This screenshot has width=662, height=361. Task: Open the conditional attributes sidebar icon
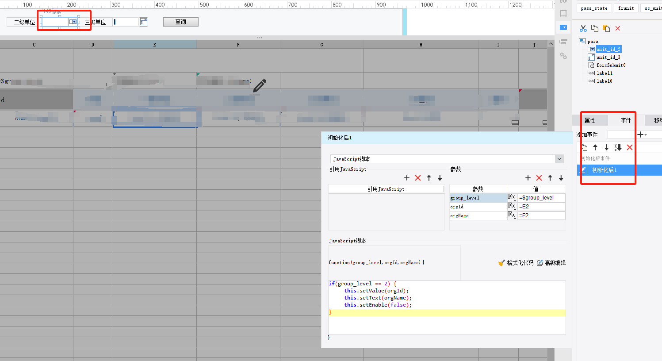coord(563,42)
